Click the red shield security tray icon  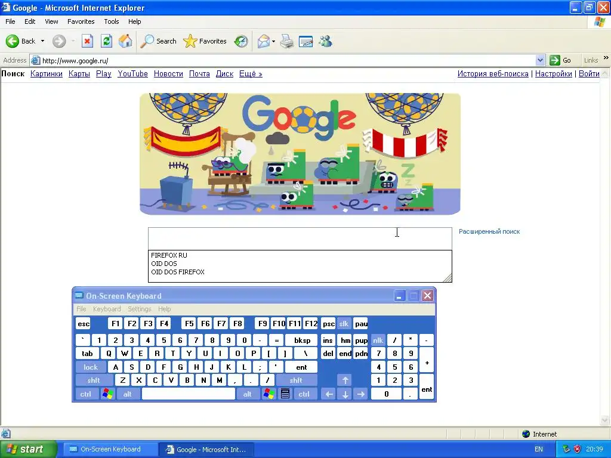[x=577, y=449]
